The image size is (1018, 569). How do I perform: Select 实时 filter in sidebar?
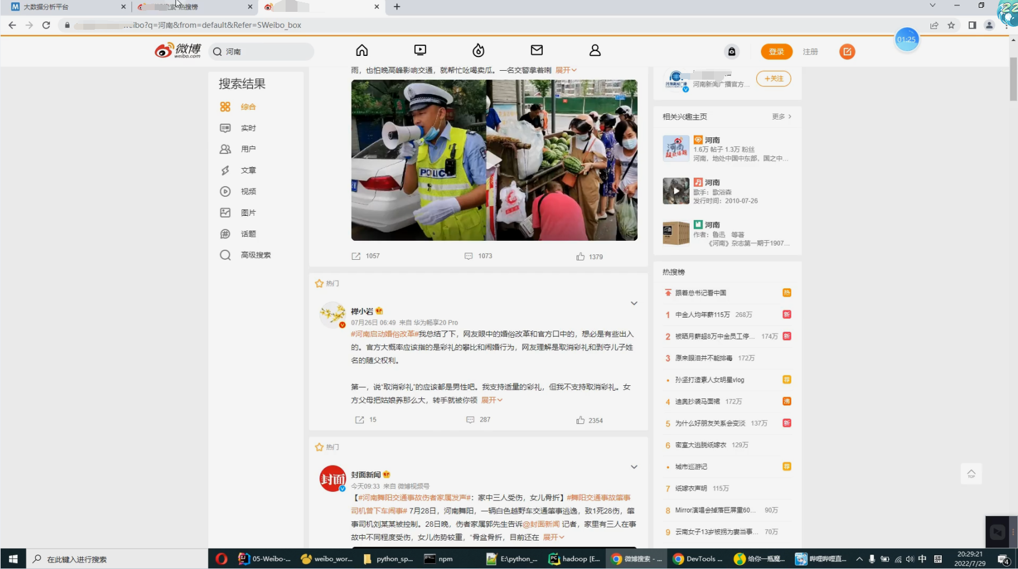(x=248, y=128)
